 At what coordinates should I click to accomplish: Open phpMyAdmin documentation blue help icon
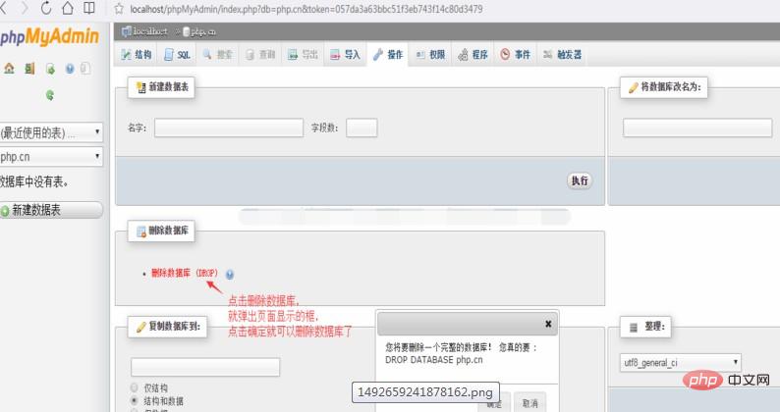(x=70, y=69)
